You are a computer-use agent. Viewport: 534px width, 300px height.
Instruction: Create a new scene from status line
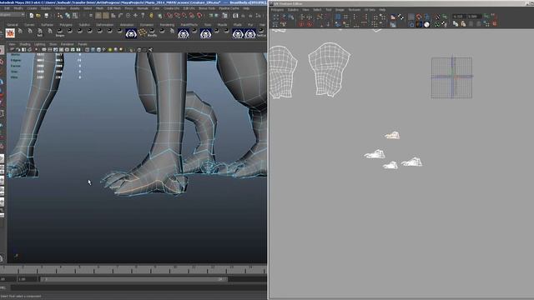(32, 15)
